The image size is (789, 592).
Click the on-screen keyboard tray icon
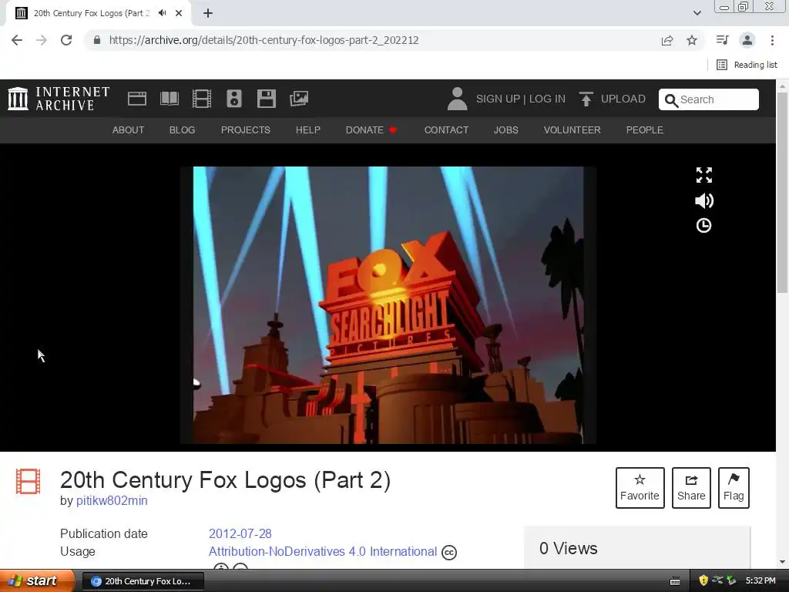675,581
